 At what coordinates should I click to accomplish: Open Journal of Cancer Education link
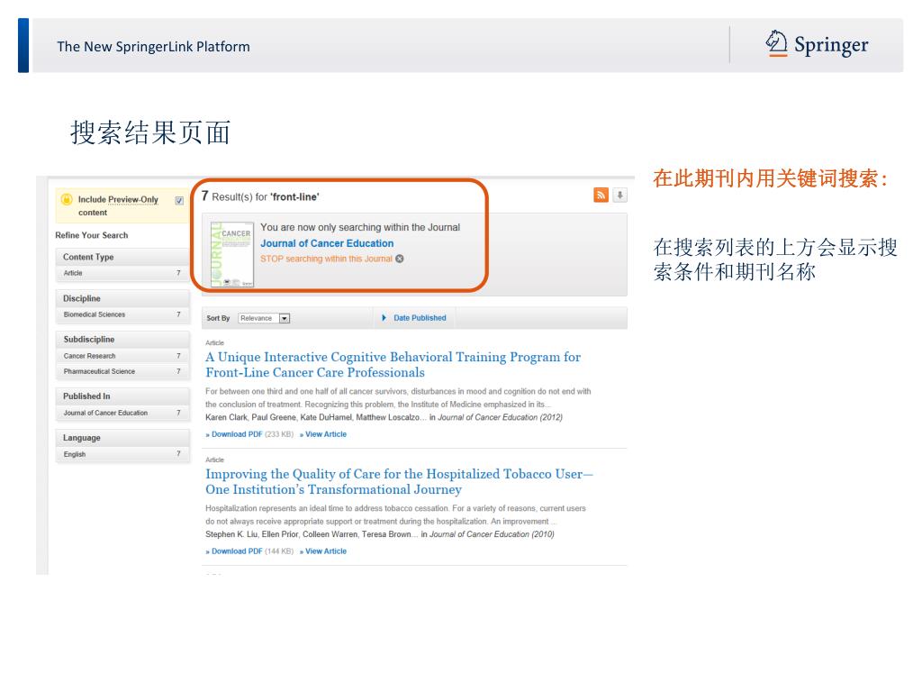coord(327,243)
